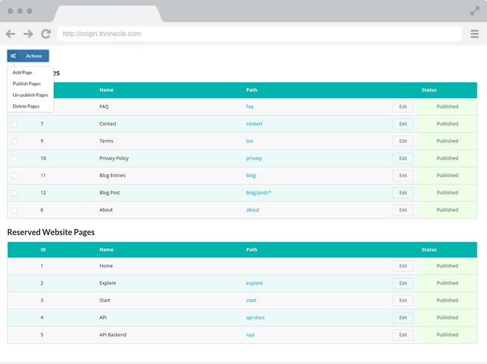The width and height of the screenshot is (487, 364).
Task: Click the gears icon on Actions button
Action: click(x=13, y=56)
